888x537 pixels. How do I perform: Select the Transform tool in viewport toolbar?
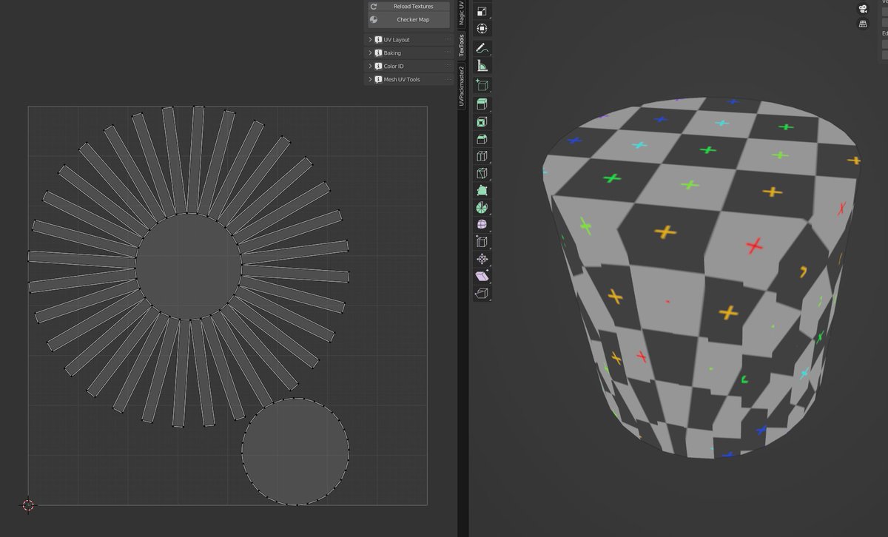click(x=482, y=29)
